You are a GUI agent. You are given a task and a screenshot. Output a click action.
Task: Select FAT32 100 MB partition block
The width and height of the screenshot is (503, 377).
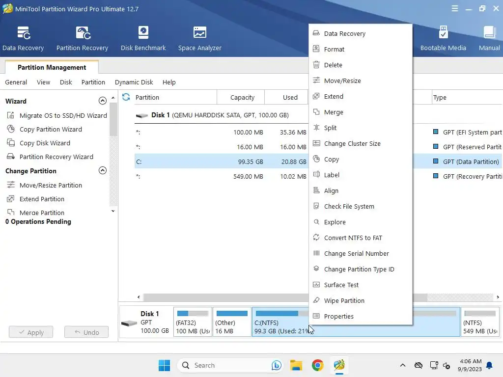point(193,322)
